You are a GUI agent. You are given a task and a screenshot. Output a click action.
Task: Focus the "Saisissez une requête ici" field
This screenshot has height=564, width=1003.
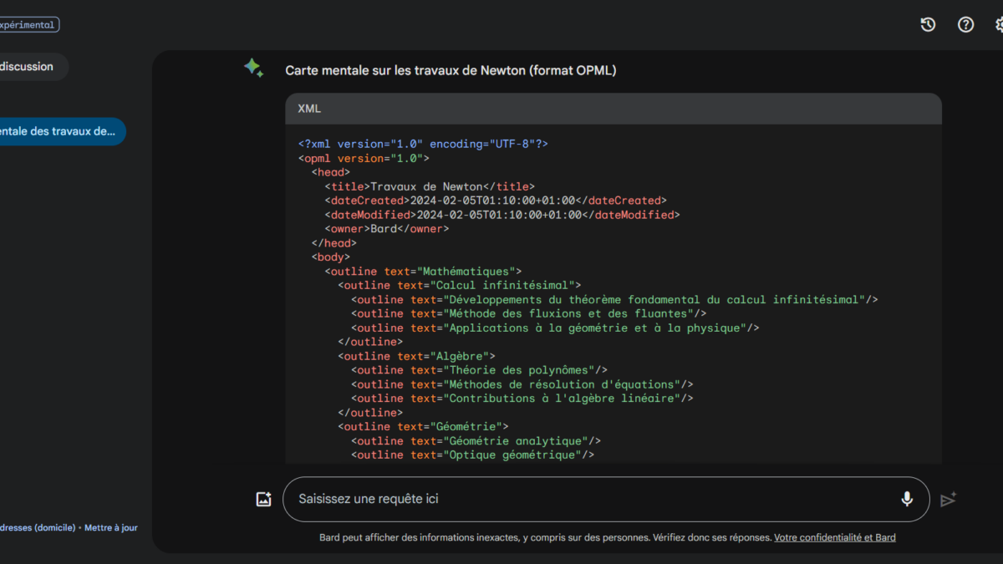(585, 500)
